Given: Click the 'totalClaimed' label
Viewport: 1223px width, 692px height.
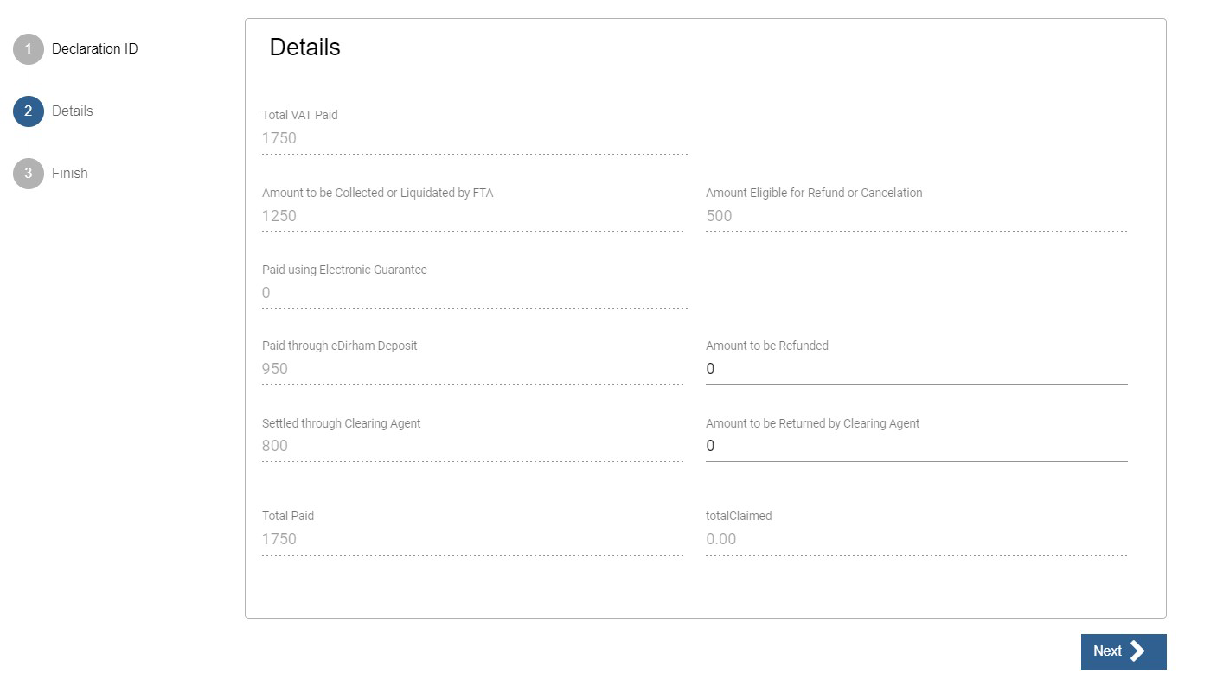Looking at the screenshot, I should tap(739, 516).
